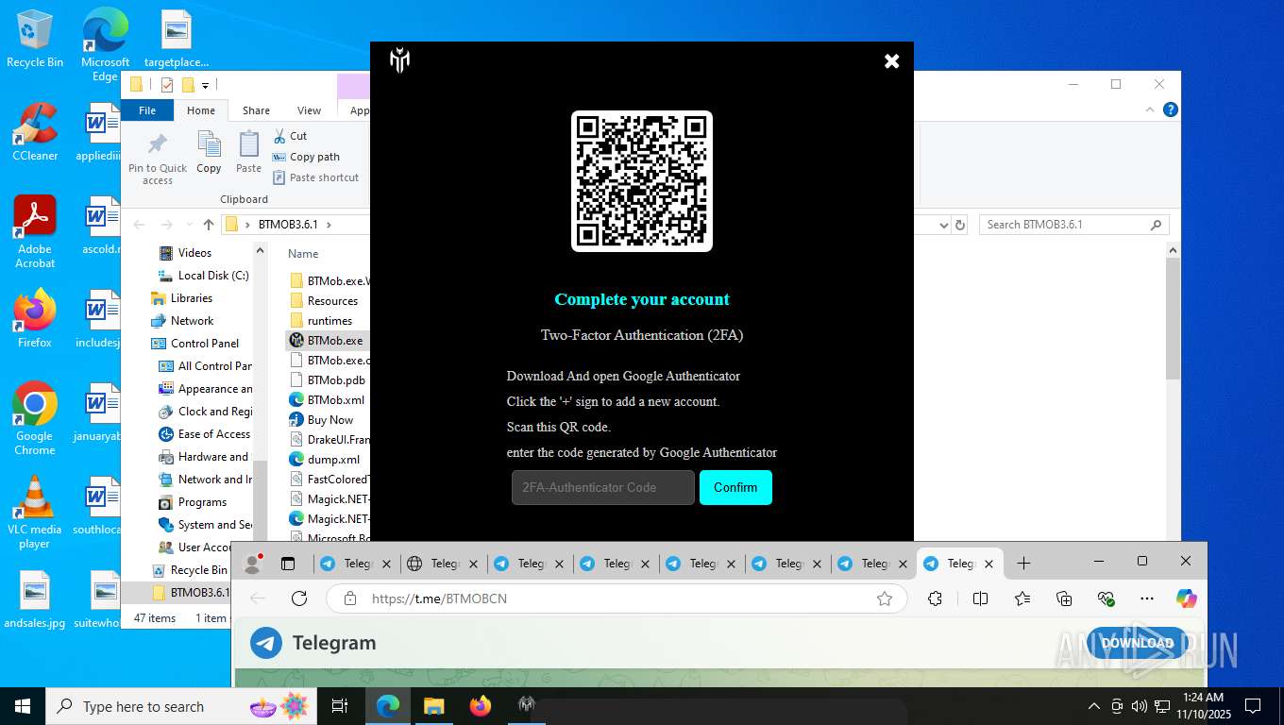This screenshot has width=1284, height=725.
Task: Close the active Telegram Edge tab
Action: (988, 565)
